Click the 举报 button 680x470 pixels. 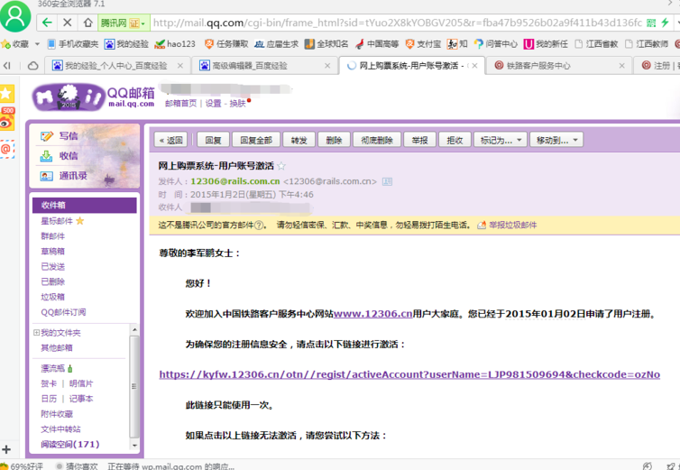(x=419, y=140)
